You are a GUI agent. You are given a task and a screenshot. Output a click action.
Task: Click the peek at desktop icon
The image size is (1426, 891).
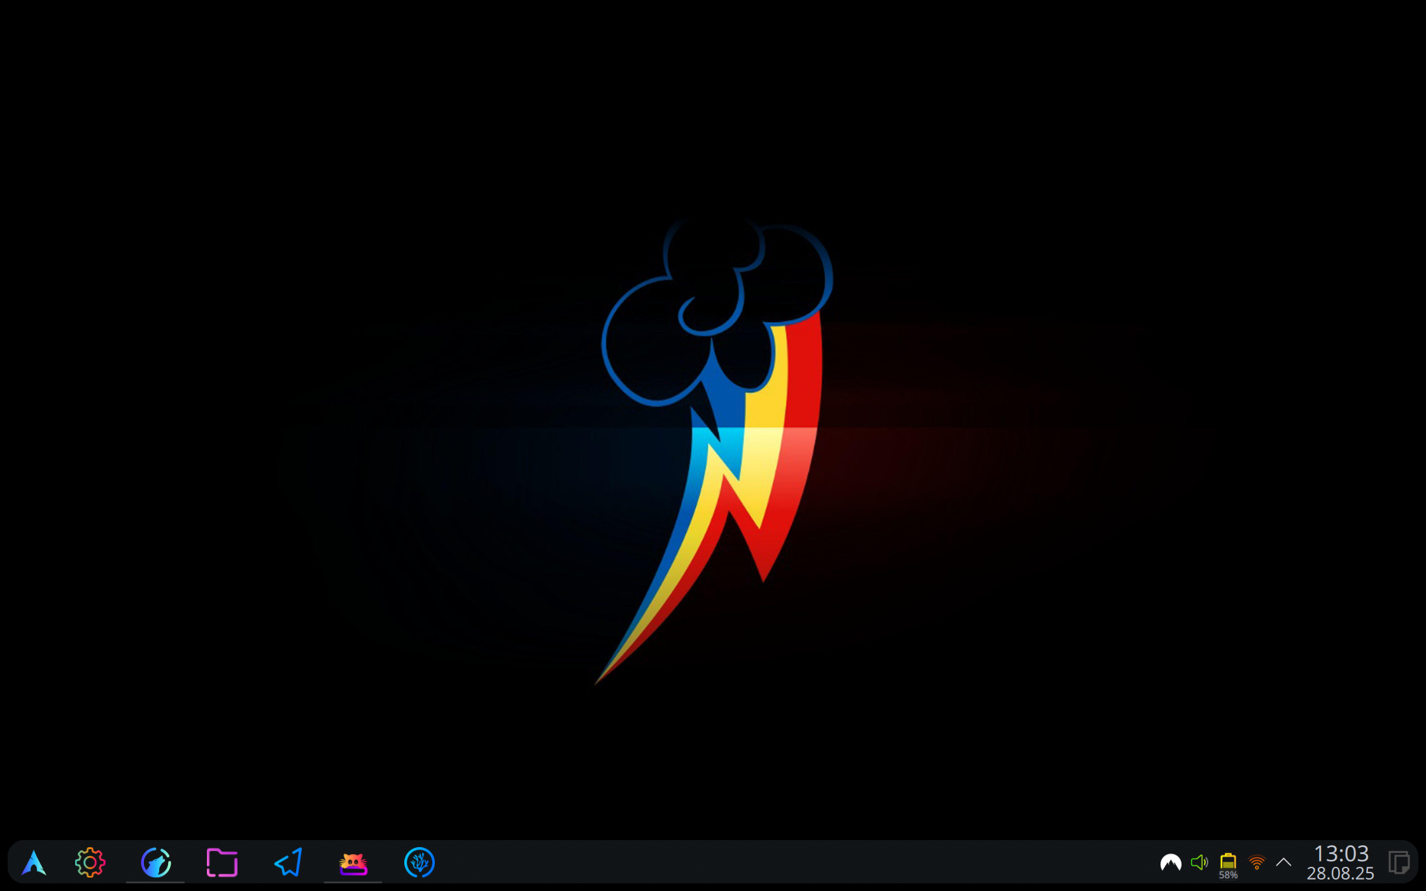tap(1399, 863)
